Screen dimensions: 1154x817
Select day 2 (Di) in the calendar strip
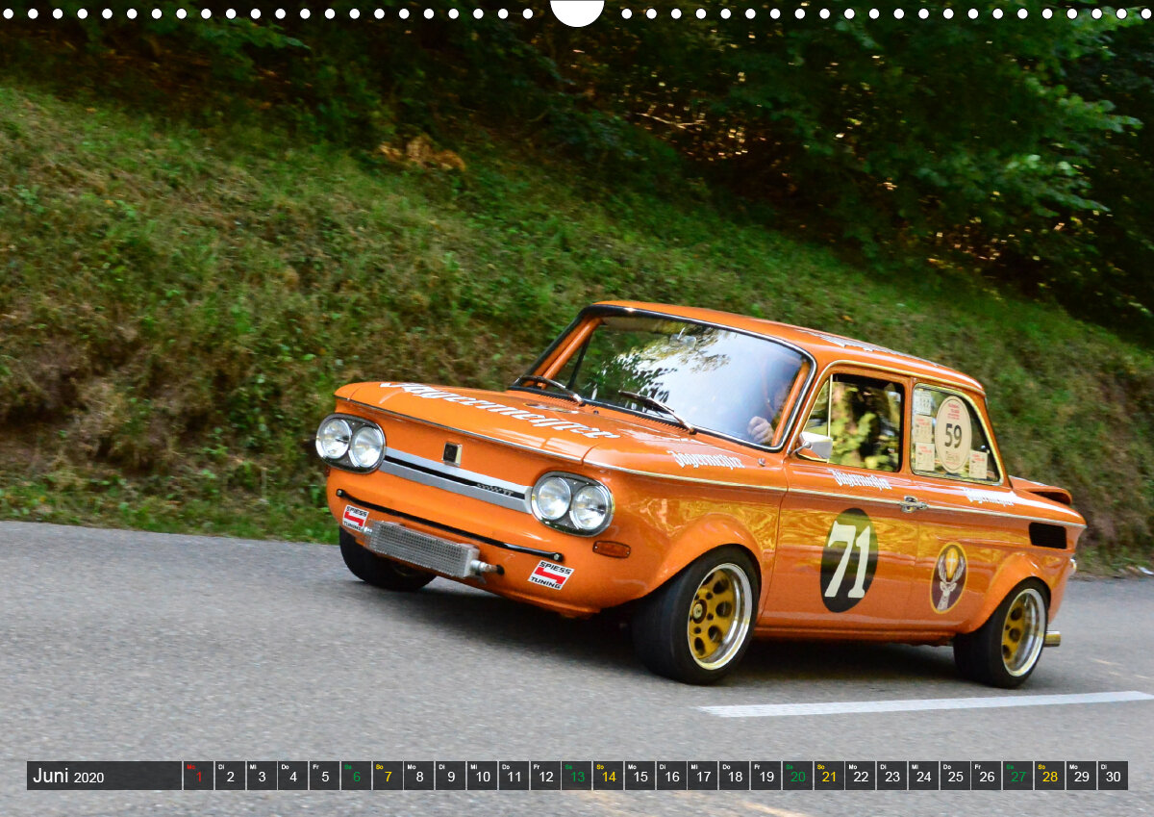(230, 776)
